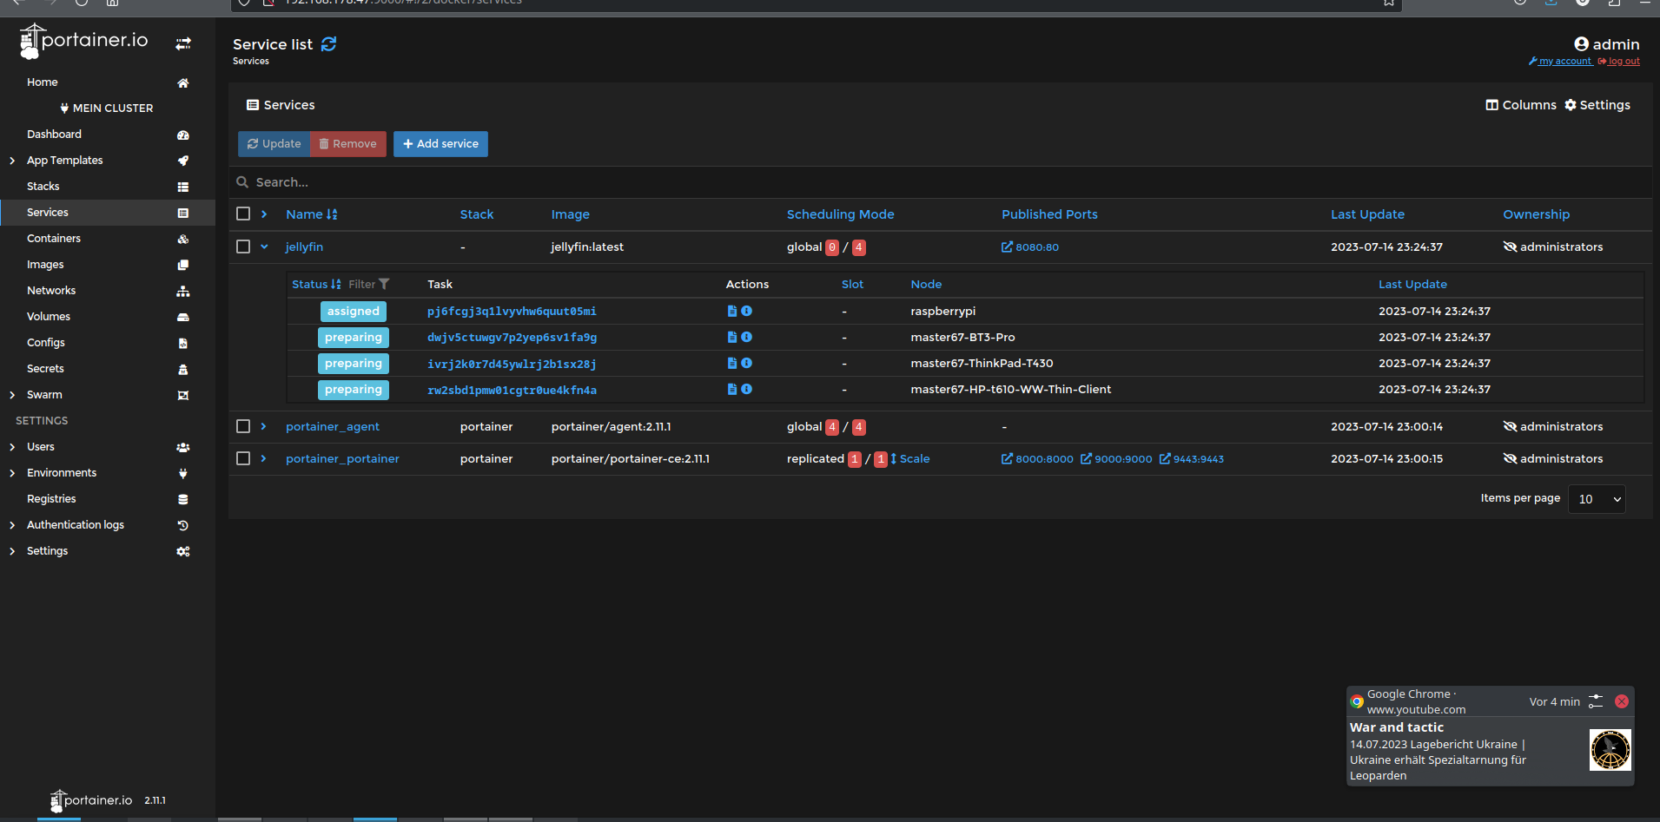Image resolution: width=1660 pixels, height=822 pixels.
Task: Click the Settings cogs icon in sidebar
Action: pyautogui.click(x=183, y=551)
